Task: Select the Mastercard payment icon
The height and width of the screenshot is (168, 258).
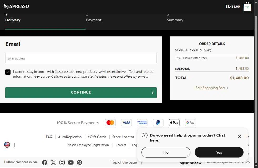Action: (x=110, y=123)
